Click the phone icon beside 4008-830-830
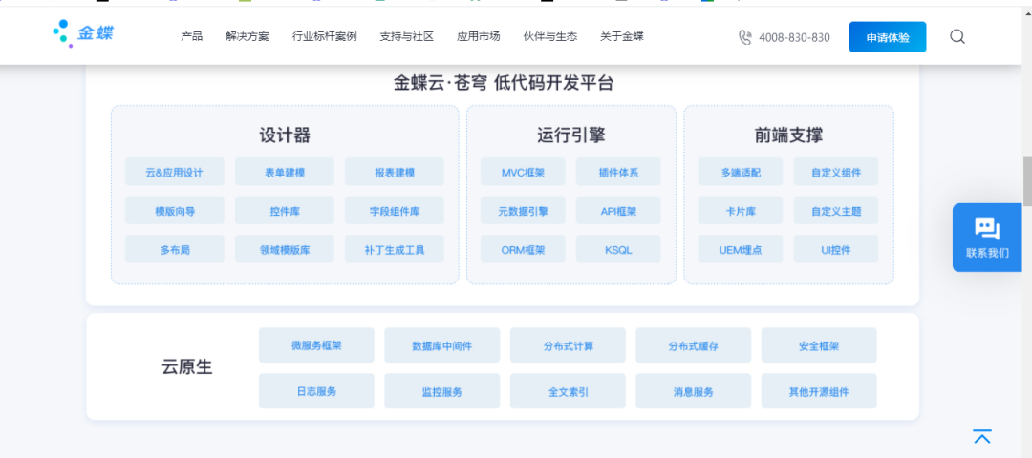Image resolution: width=1032 pixels, height=458 pixels. [744, 37]
